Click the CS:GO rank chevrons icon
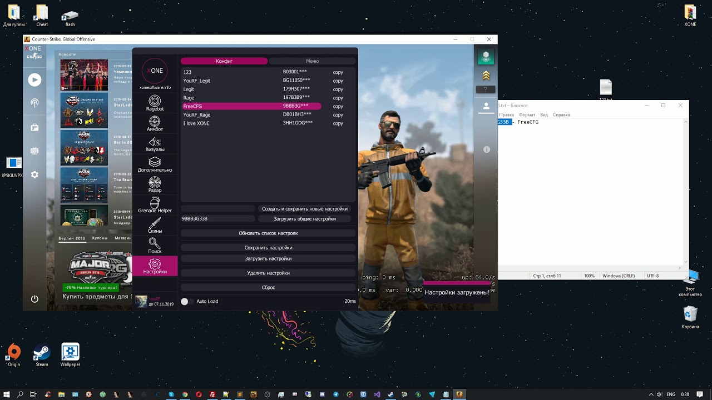The image size is (712, 400). 486,76
